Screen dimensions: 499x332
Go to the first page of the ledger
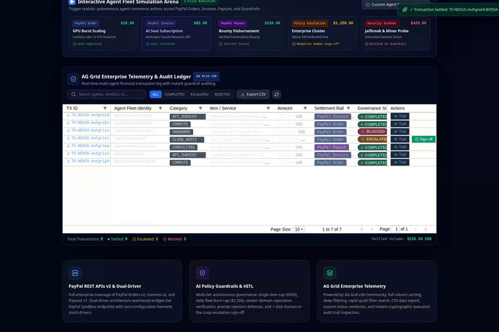(362, 229)
